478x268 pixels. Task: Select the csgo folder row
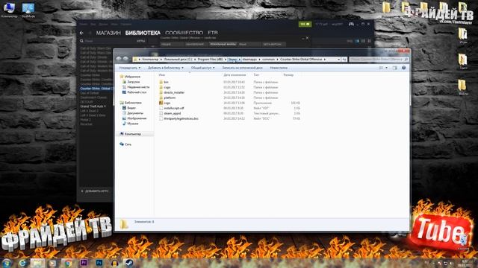tap(229, 87)
